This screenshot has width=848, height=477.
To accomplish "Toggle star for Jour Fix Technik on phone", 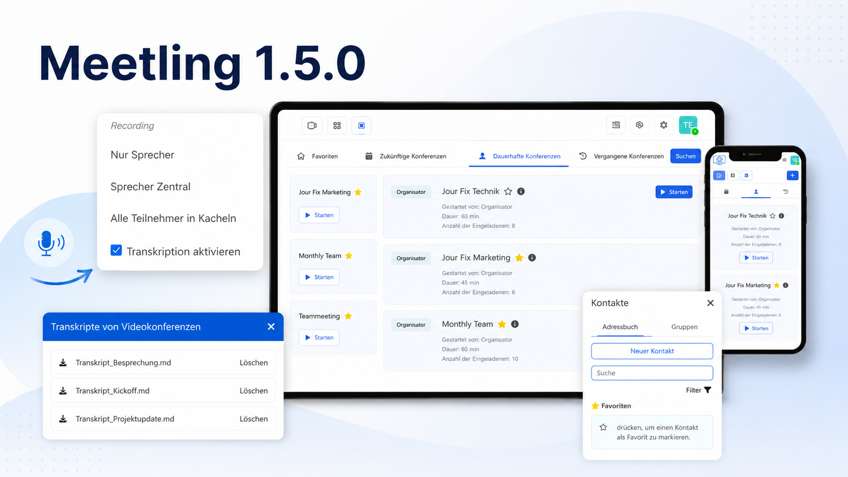I will pos(772,216).
